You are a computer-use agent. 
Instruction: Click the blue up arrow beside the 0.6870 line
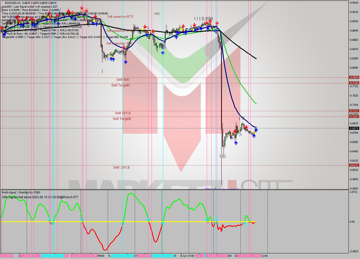256,130
